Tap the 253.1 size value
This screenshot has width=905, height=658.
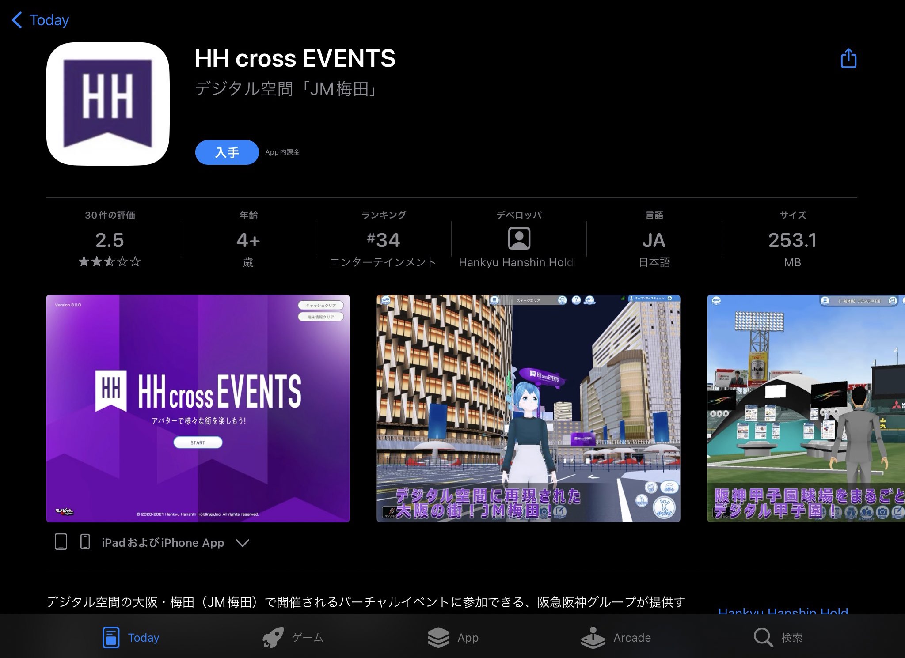[792, 240]
